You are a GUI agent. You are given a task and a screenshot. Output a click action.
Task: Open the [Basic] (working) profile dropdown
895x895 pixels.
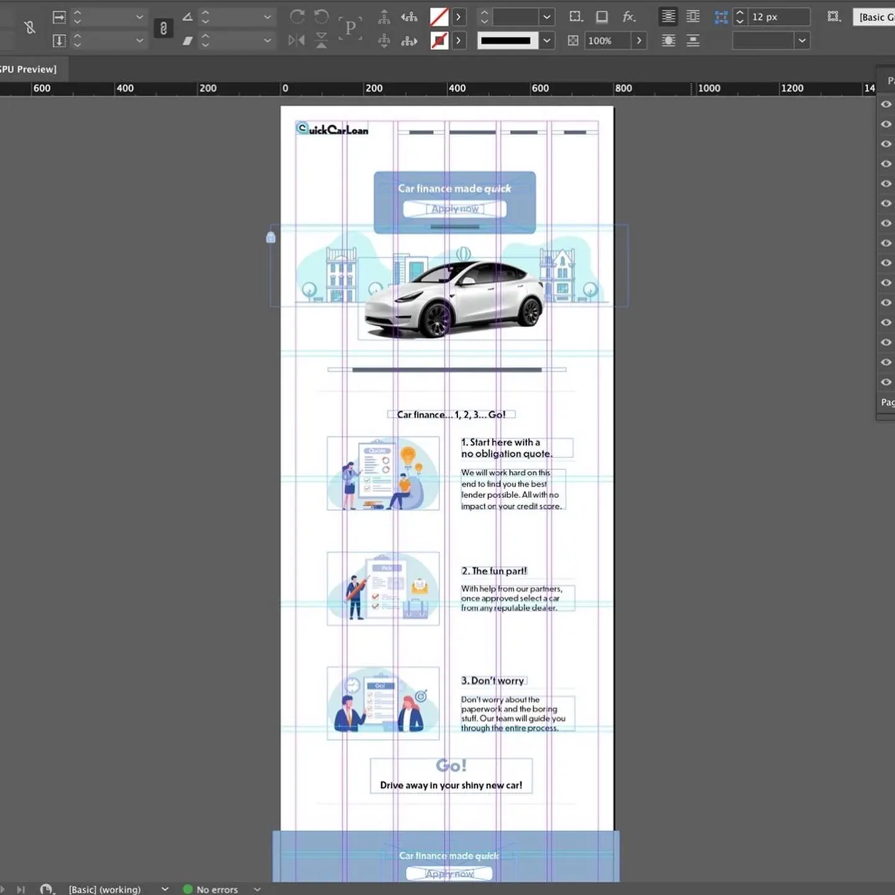pos(165,889)
